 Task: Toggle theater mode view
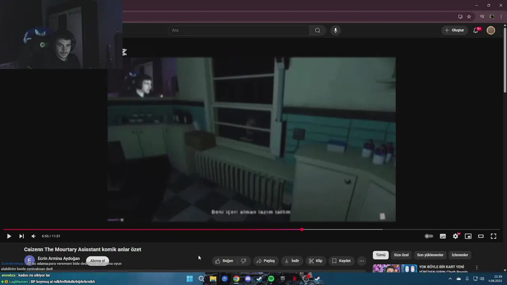pos(481,236)
